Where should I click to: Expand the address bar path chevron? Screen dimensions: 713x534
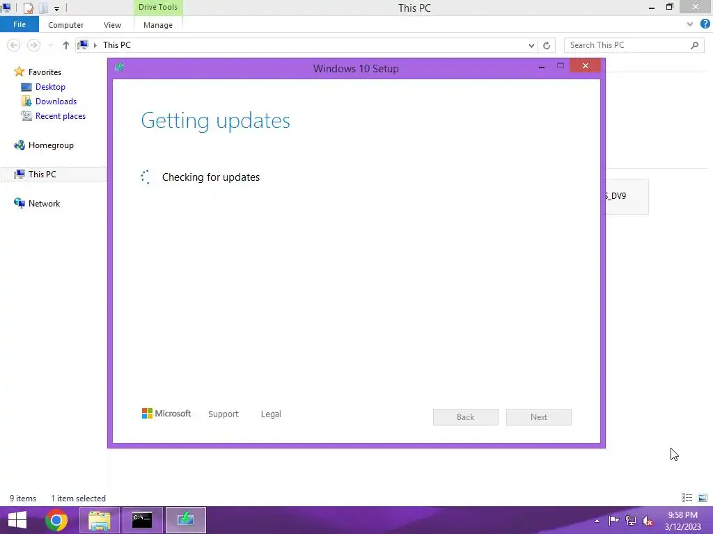[95, 45]
